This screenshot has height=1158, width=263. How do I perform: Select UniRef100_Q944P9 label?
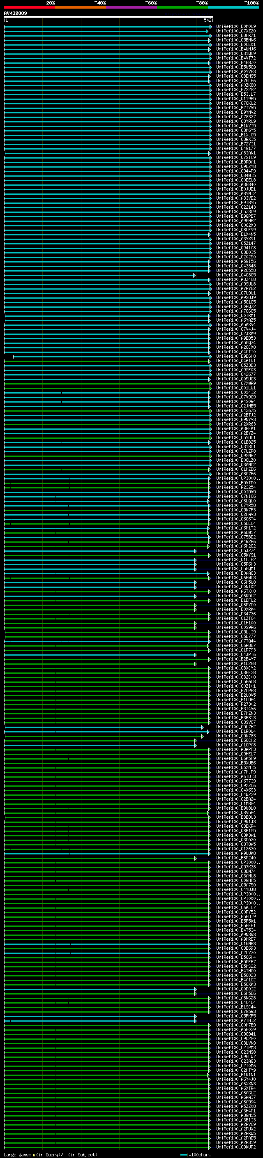(x=235, y=171)
